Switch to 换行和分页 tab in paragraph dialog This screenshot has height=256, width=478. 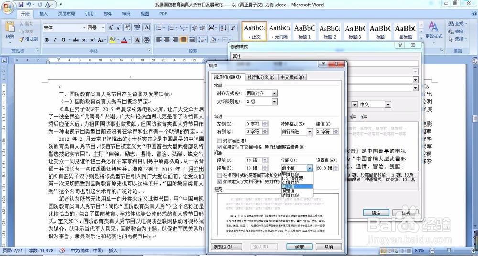(x=261, y=77)
